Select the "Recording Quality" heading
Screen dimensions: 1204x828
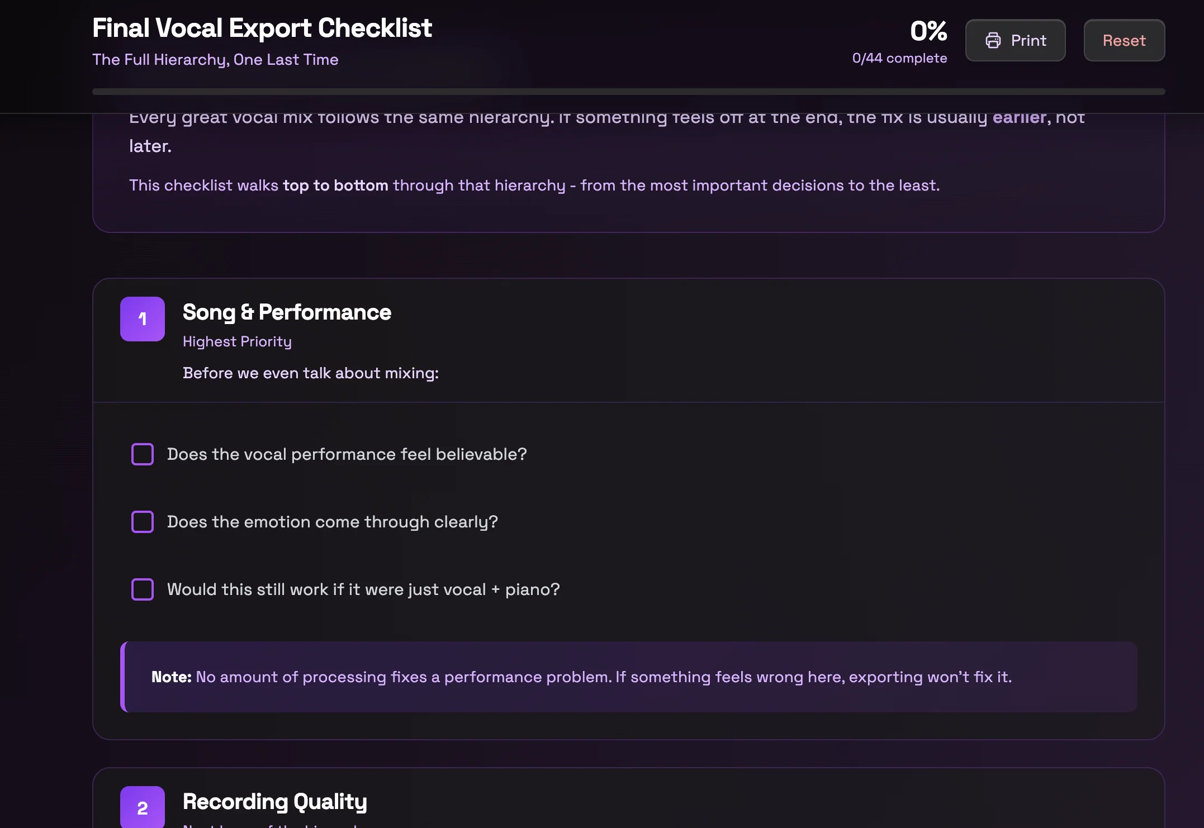(x=274, y=801)
